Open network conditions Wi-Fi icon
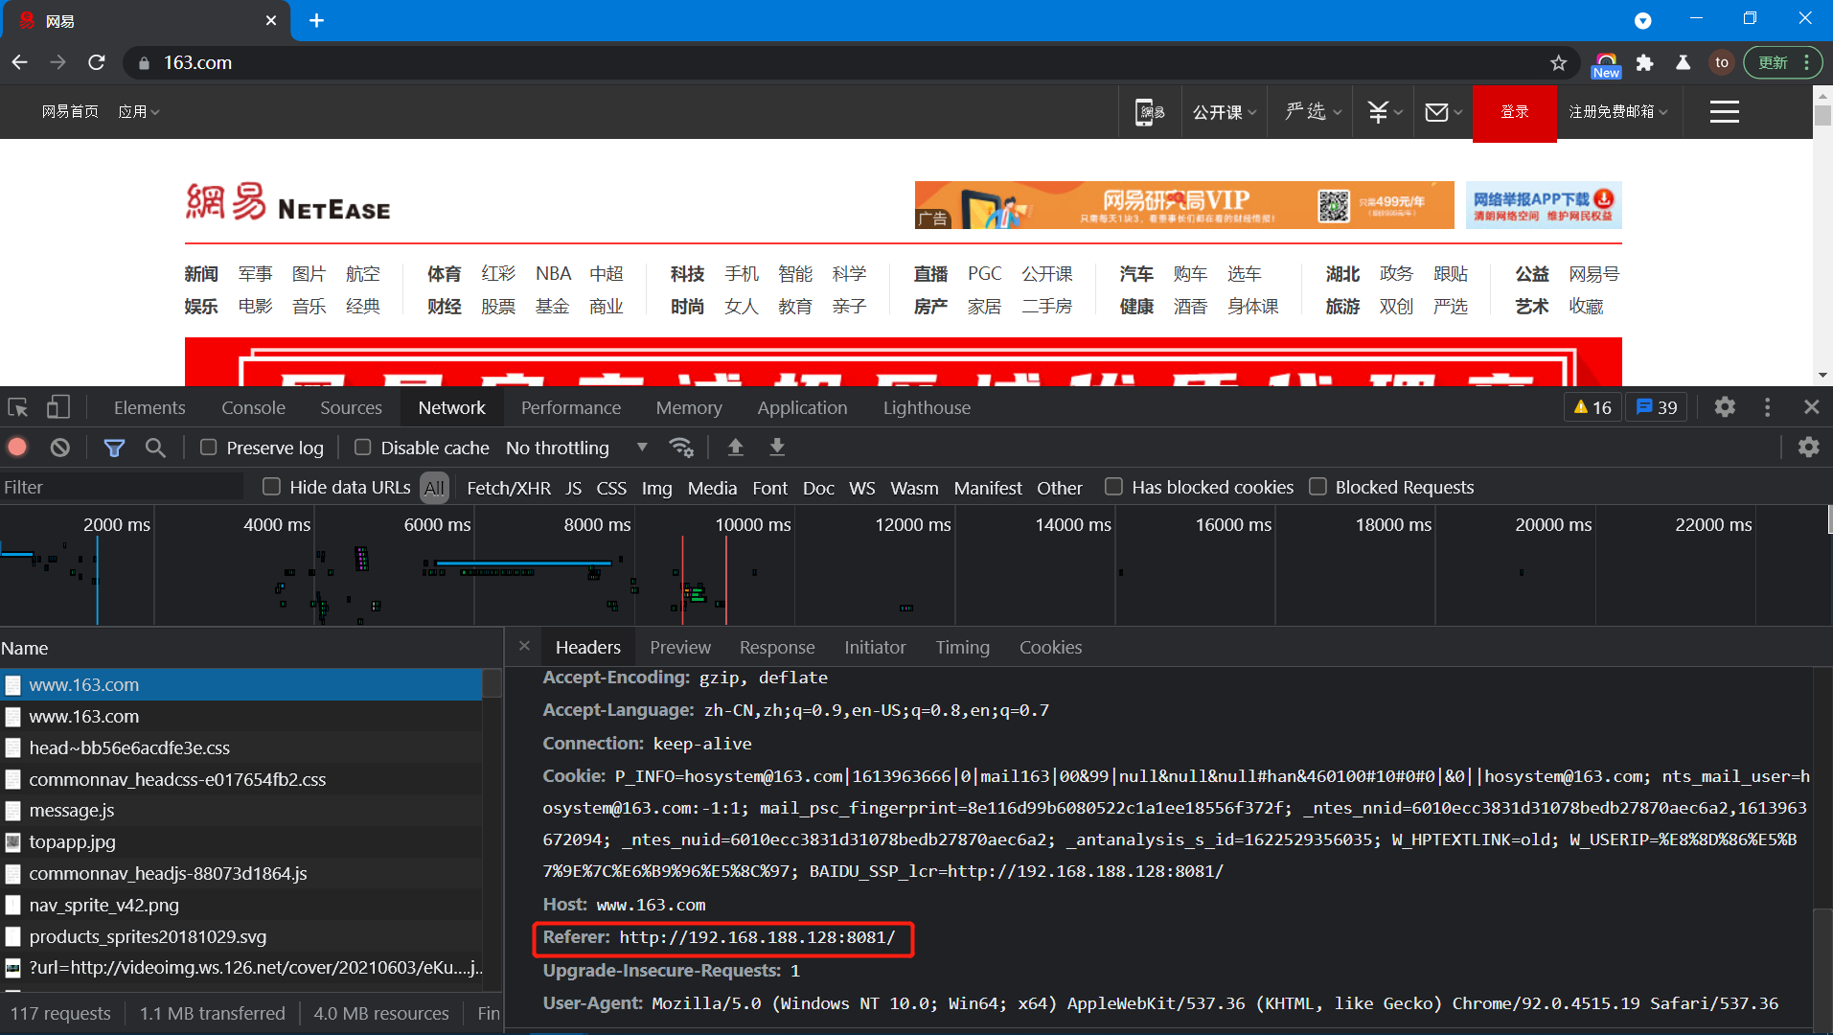Image resolution: width=1833 pixels, height=1035 pixels. [681, 448]
